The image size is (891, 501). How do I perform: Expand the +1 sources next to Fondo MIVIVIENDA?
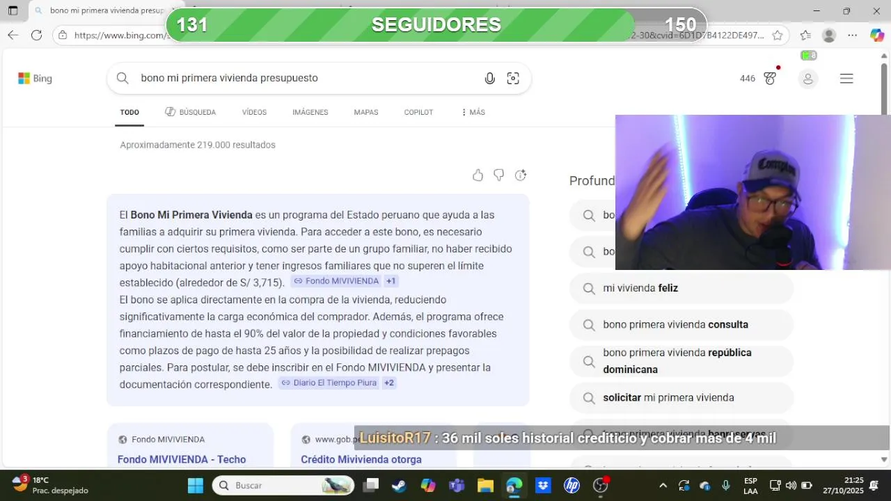click(x=391, y=281)
